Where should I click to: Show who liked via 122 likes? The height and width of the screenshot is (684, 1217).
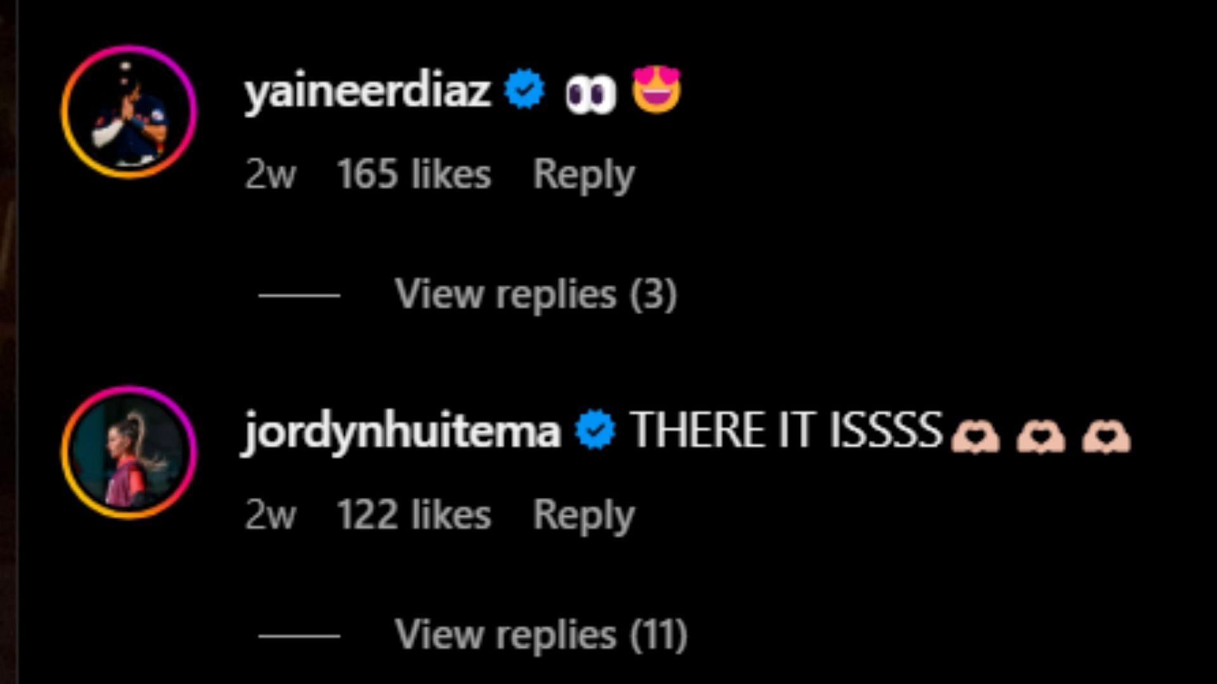coord(414,515)
